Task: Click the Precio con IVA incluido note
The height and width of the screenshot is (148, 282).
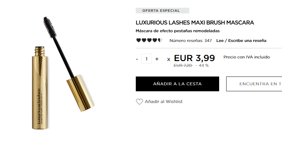Action: [x=247, y=57]
